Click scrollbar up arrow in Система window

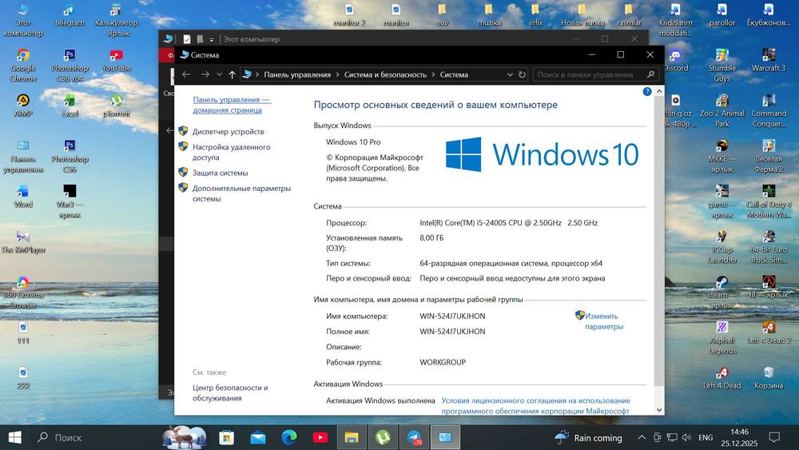(659, 91)
